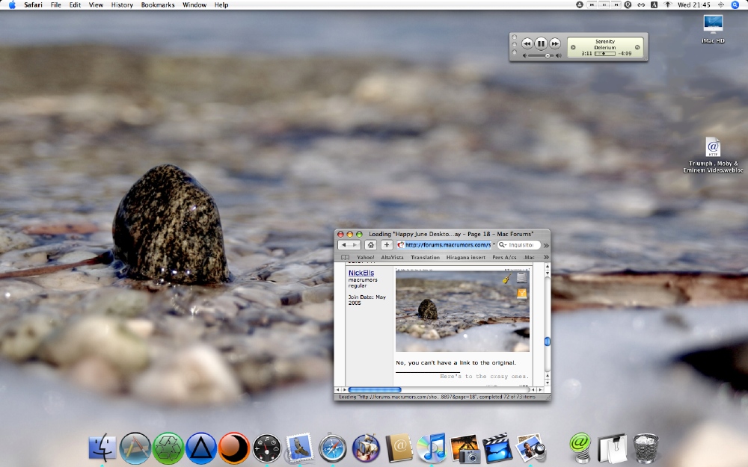Open Spotlight search in menu bar

pyautogui.click(x=735, y=4)
